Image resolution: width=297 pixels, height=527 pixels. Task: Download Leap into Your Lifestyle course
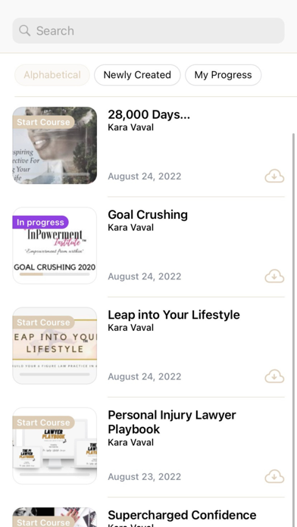click(274, 376)
